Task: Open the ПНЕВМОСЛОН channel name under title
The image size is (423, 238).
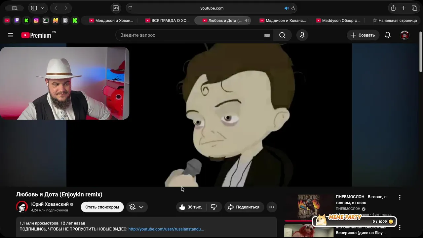Action: pos(348,209)
